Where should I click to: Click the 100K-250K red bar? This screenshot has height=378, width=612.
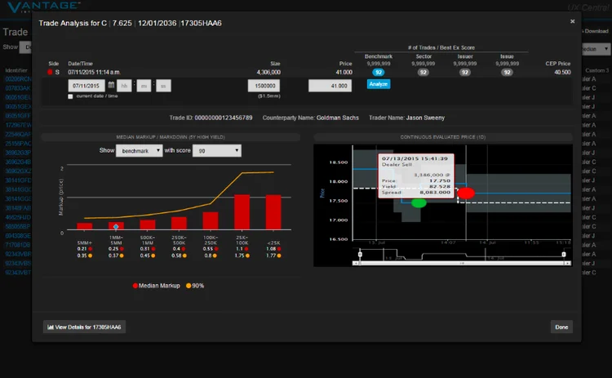[211, 221]
